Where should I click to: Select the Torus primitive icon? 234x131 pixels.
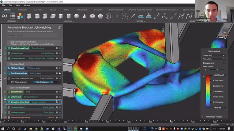click(x=93, y=16)
